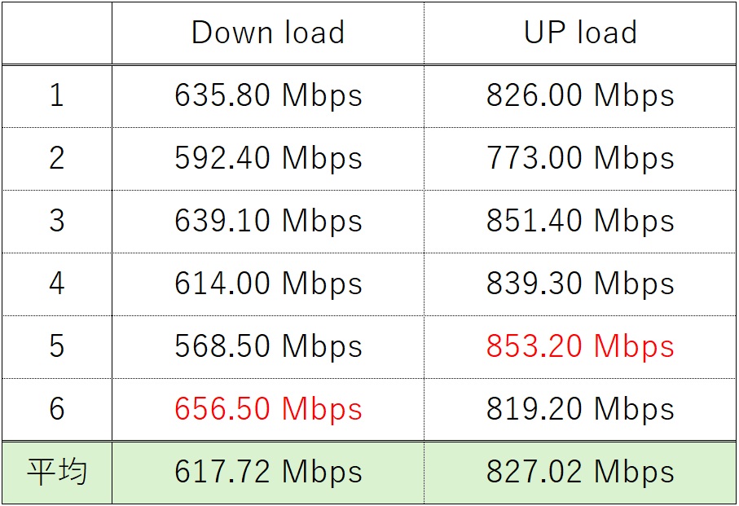Click the red 853.20 Mbps upload value

(580, 346)
